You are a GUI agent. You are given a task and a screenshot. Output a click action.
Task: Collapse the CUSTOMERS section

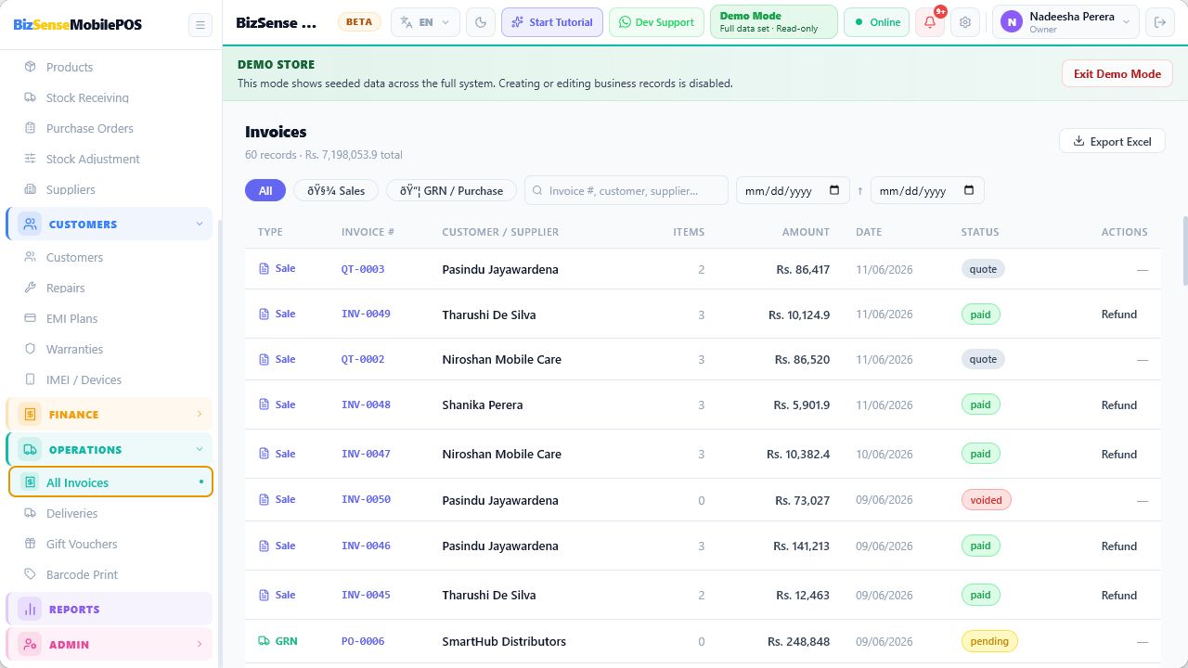[x=110, y=224]
